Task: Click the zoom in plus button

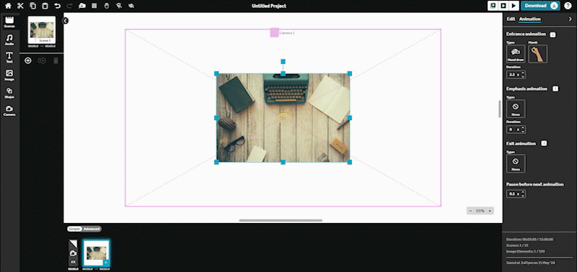Action: pos(490,211)
